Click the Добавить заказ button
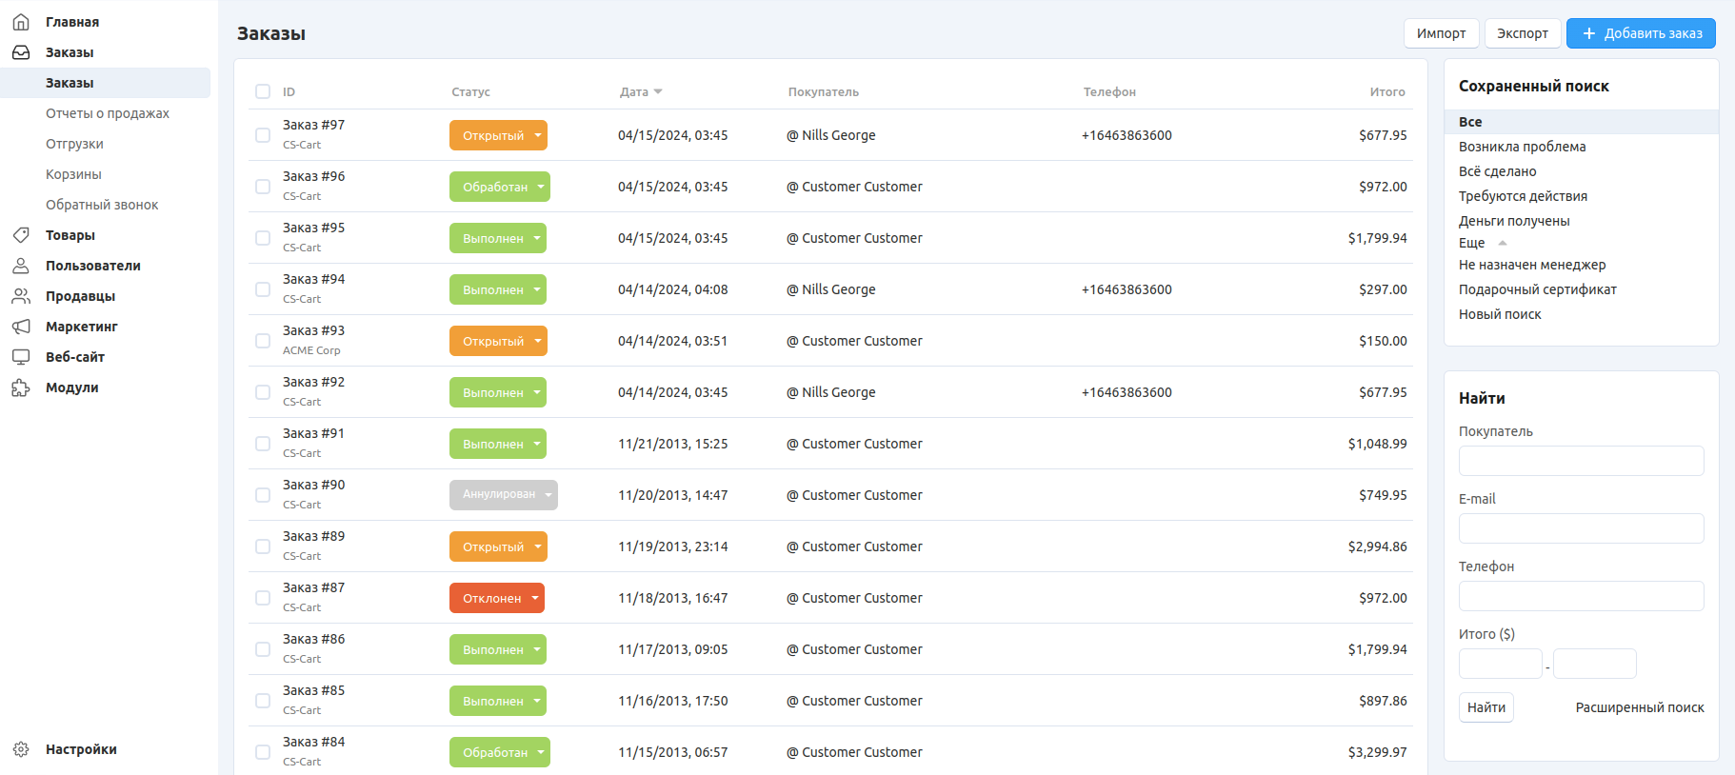This screenshot has width=1735, height=775. (x=1641, y=33)
